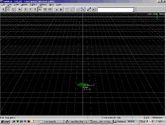
Task: Zoom to selected objects magnifier icon
Action: coord(78,9)
